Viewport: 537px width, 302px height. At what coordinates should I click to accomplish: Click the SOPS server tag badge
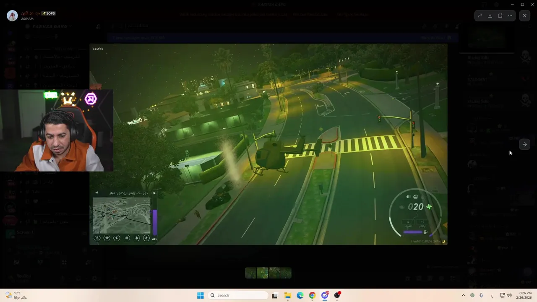pos(48,13)
